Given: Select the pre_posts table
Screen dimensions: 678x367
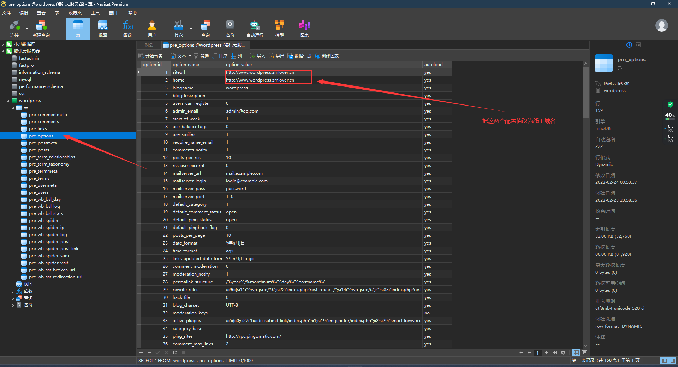Looking at the screenshot, I should (39, 150).
